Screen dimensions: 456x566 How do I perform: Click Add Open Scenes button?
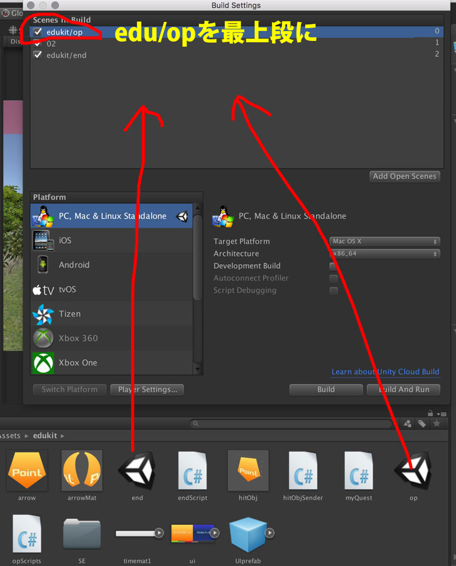tap(404, 176)
